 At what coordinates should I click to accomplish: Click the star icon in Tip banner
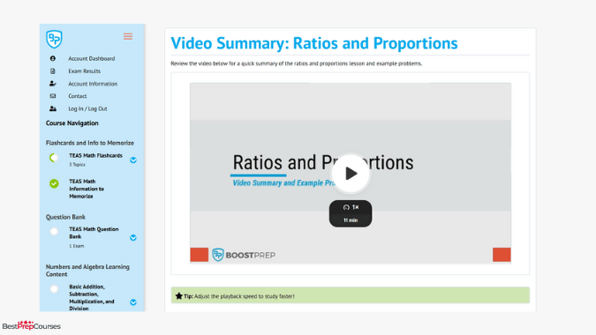[x=178, y=295]
